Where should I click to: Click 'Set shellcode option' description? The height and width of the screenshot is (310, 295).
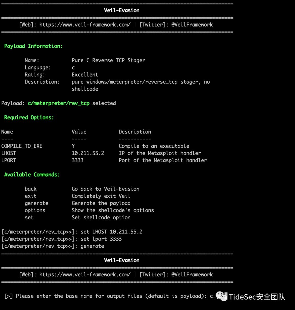click(x=101, y=218)
